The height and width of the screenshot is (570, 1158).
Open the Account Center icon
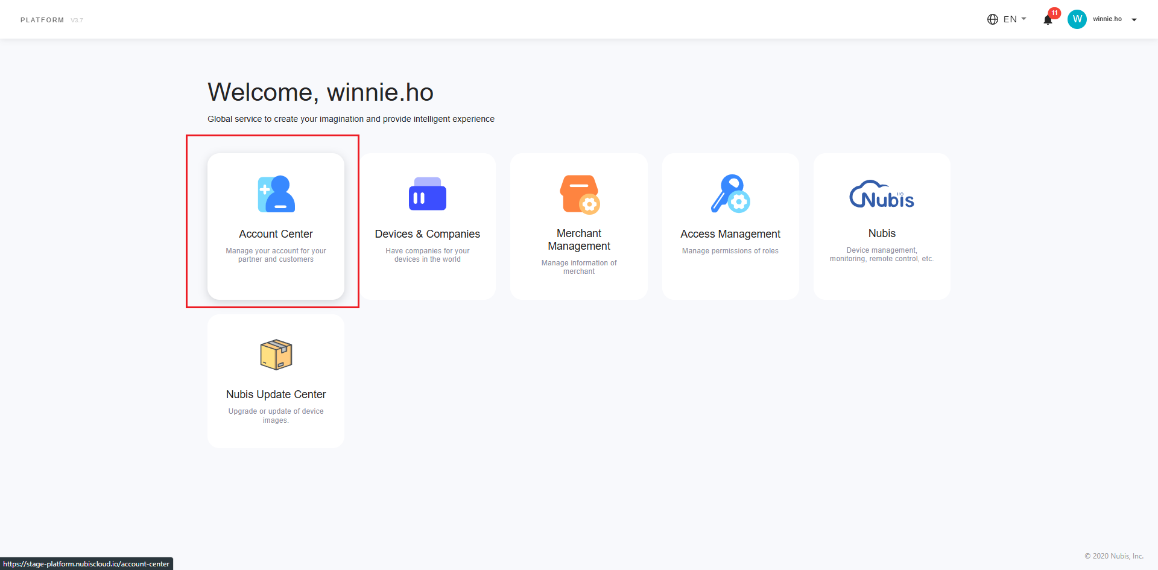coord(276,194)
